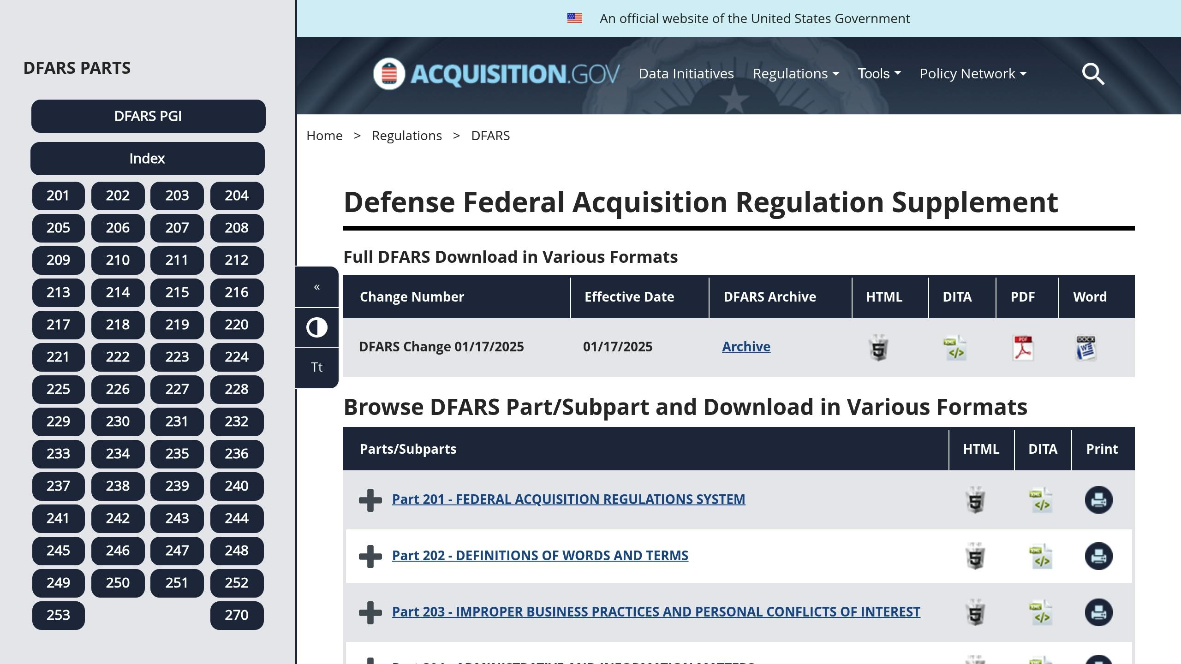
Task: Go to DFARS part 253 in sidebar
Action: (x=59, y=616)
